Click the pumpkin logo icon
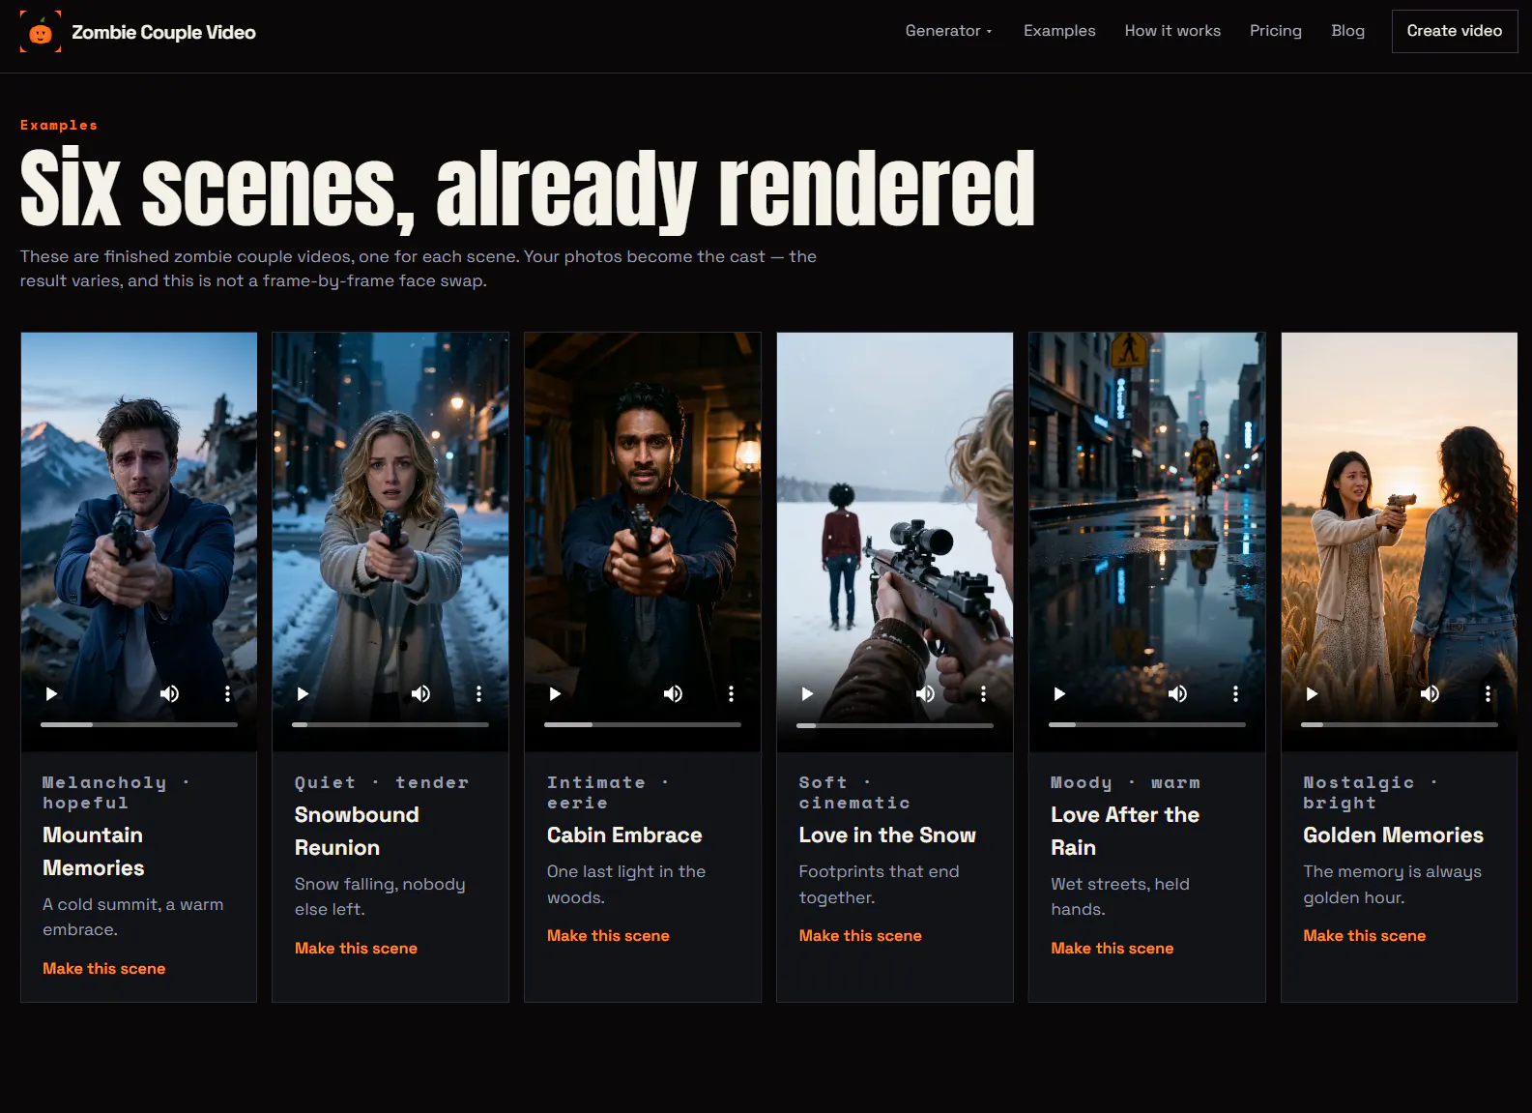 pyautogui.click(x=41, y=32)
